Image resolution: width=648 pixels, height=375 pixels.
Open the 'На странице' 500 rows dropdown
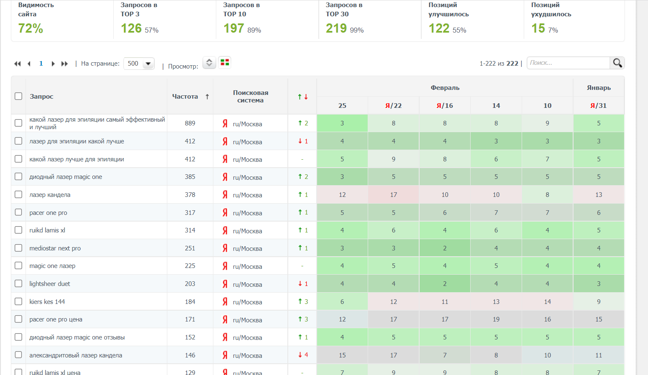(139, 64)
